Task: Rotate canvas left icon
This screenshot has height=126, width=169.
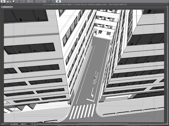Action: click(34, 124)
